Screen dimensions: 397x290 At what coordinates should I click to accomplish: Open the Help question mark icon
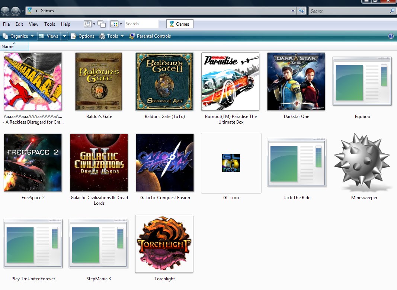point(391,36)
